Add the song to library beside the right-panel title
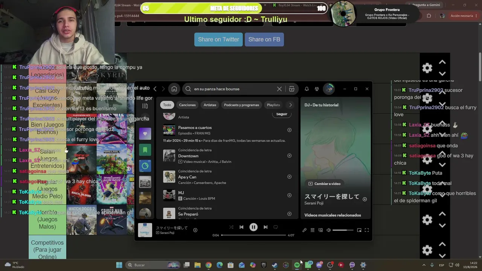The height and width of the screenshot is (271, 482). [365, 199]
